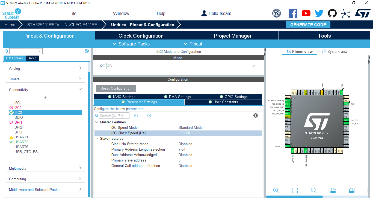Open the Facebook icon link
This screenshot has width=373, height=201.
pos(293,13)
